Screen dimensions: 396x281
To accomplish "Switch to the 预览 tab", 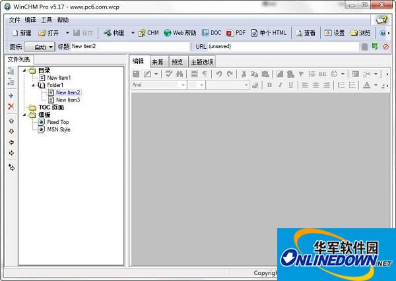I will 177,62.
